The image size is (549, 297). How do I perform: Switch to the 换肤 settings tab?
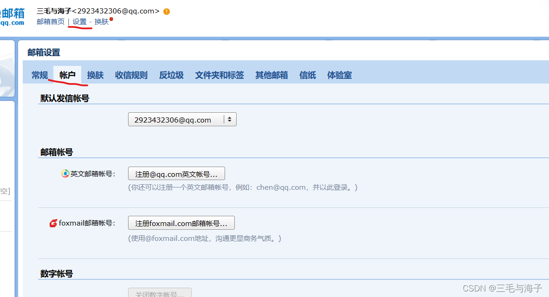[x=95, y=75]
